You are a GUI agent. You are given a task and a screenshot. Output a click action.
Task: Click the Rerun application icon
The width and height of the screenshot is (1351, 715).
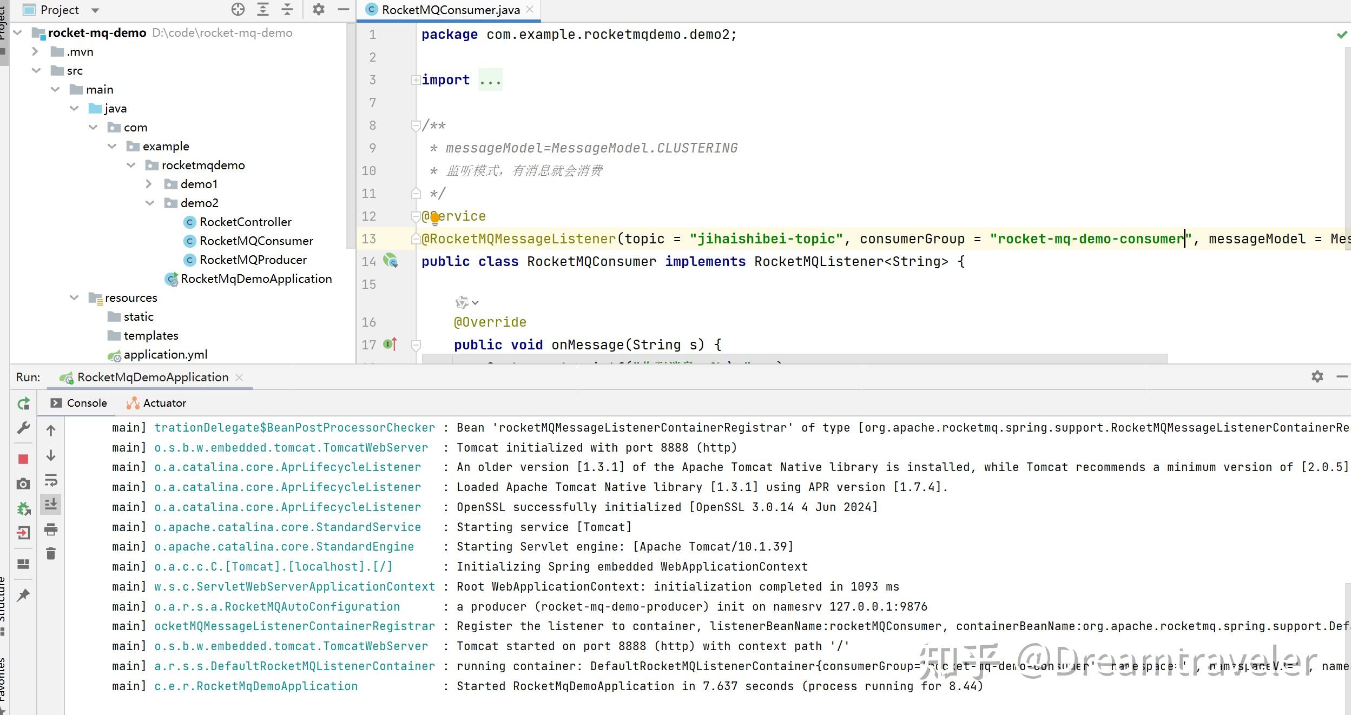[x=23, y=403]
